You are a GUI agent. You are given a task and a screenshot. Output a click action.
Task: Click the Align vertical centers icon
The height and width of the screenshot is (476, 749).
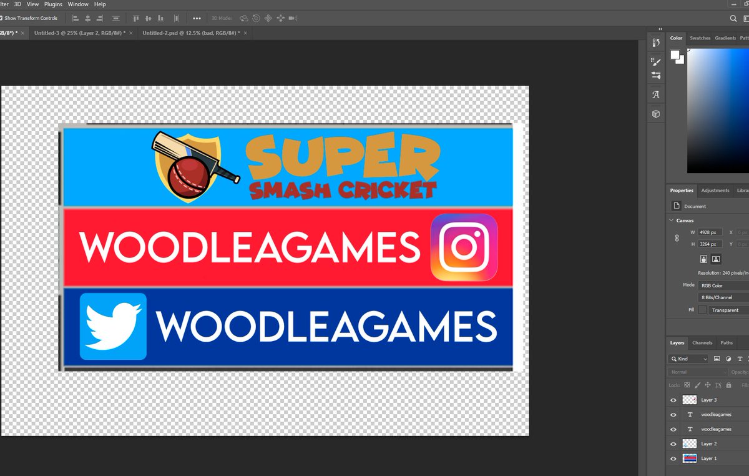148,18
